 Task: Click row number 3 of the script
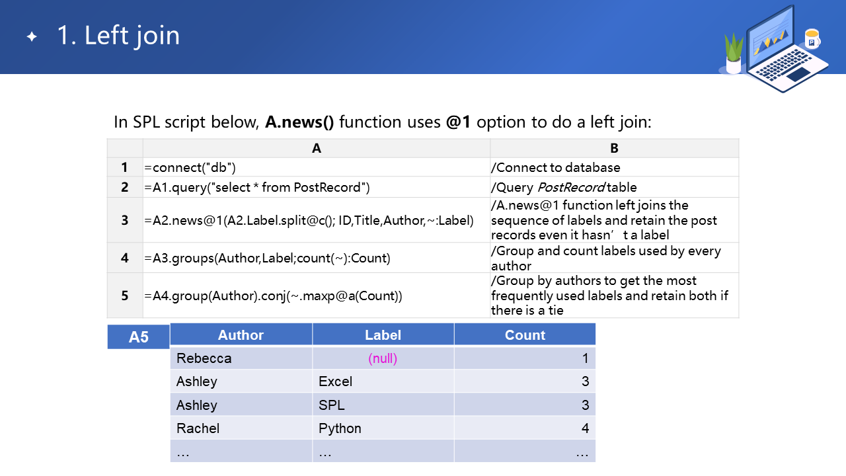click(125, 220)
